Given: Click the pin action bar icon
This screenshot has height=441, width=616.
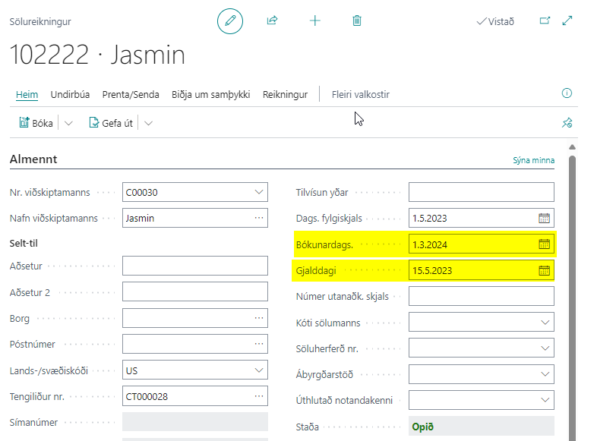Looking at the screenshot, I should click(566, 123).
